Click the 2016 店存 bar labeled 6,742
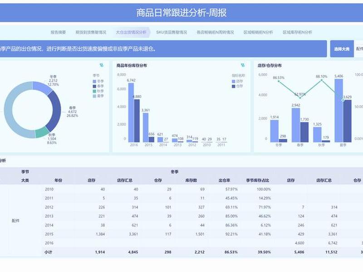The height and width of the screenshot is (272, 363). tap(131, 112)
